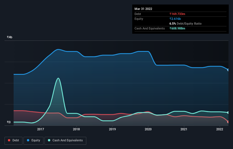Click the Mar 31 2022 tooltip date
Screen dimensions: 233x149
pos(143,9)
